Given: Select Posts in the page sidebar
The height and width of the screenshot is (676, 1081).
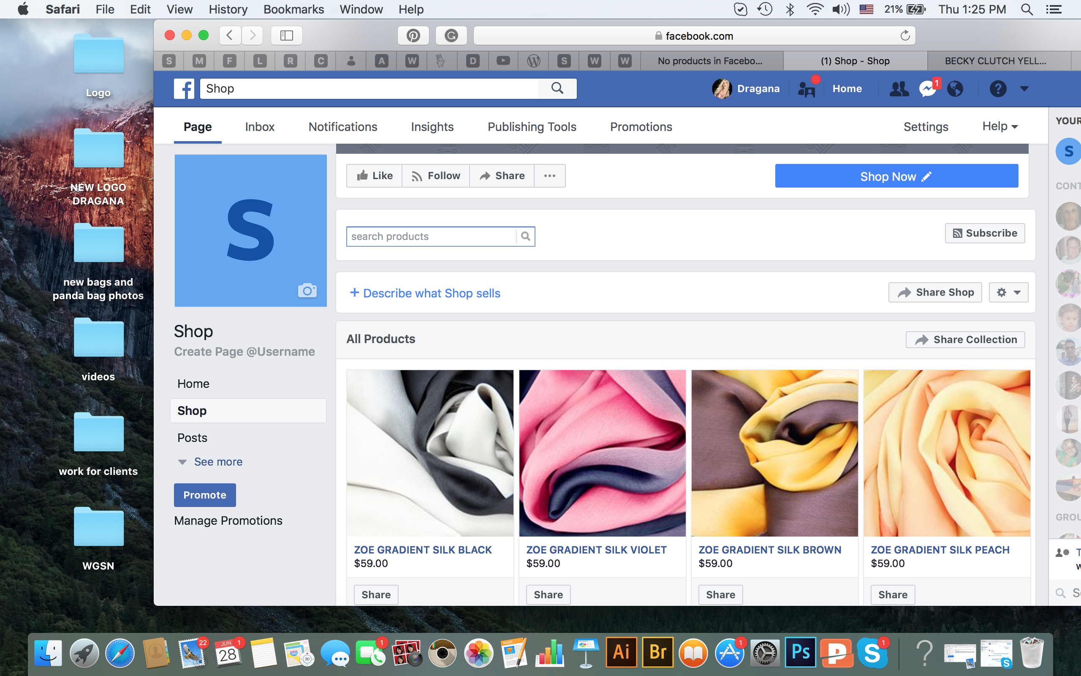Looking at the screenshot, I should tap(192, 438).
